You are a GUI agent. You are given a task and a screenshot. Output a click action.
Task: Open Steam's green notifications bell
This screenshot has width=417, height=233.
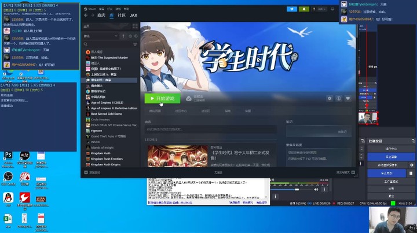[303, 9]
